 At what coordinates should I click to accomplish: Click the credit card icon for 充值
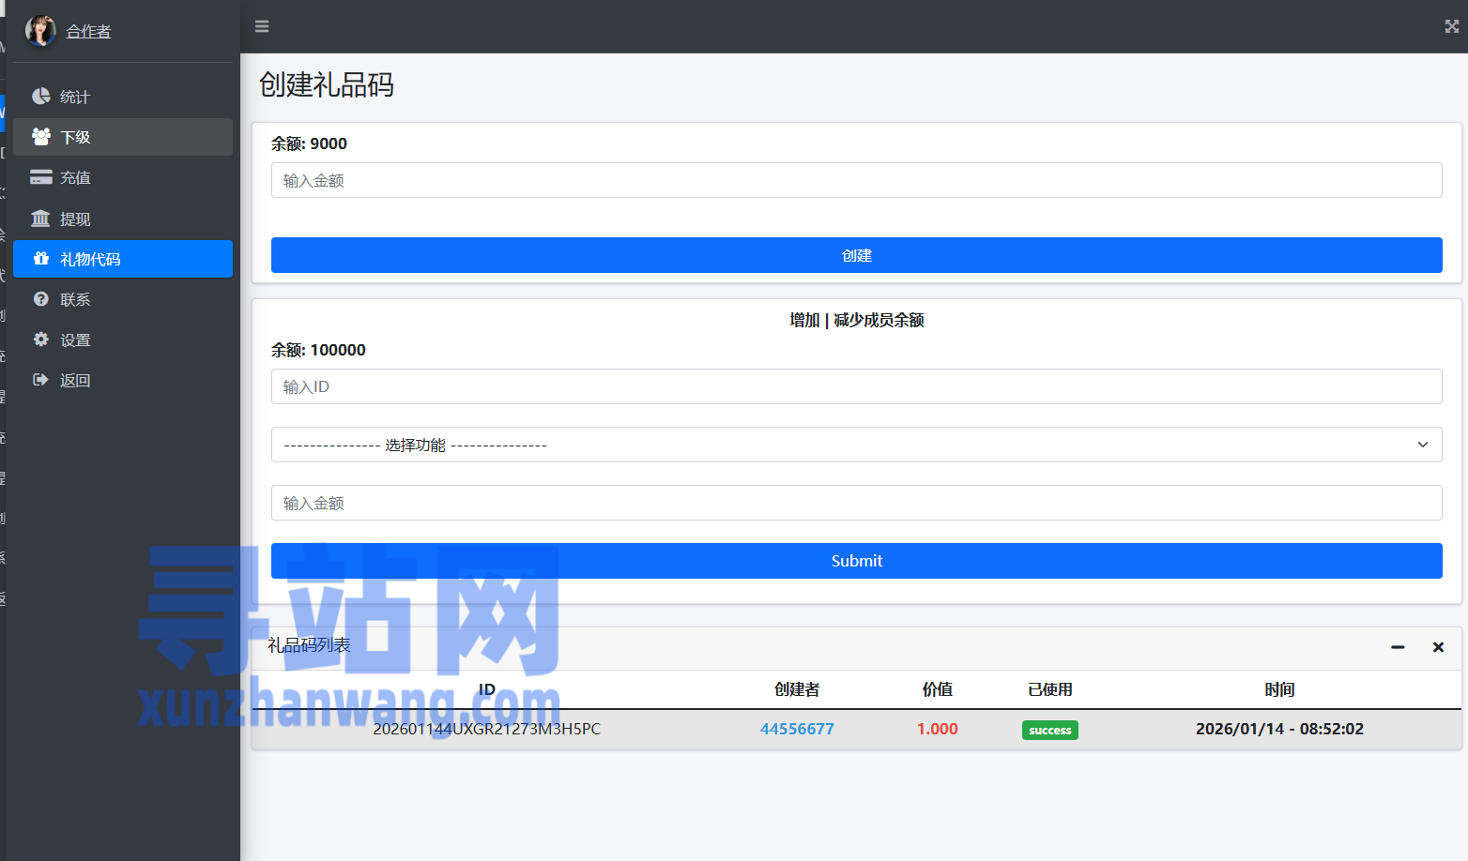pyautogui.click(x=40, y=177)
